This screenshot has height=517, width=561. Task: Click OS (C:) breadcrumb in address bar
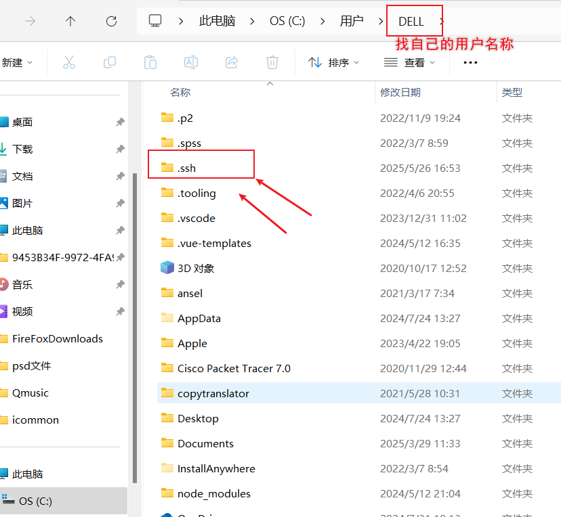(287, 21)
